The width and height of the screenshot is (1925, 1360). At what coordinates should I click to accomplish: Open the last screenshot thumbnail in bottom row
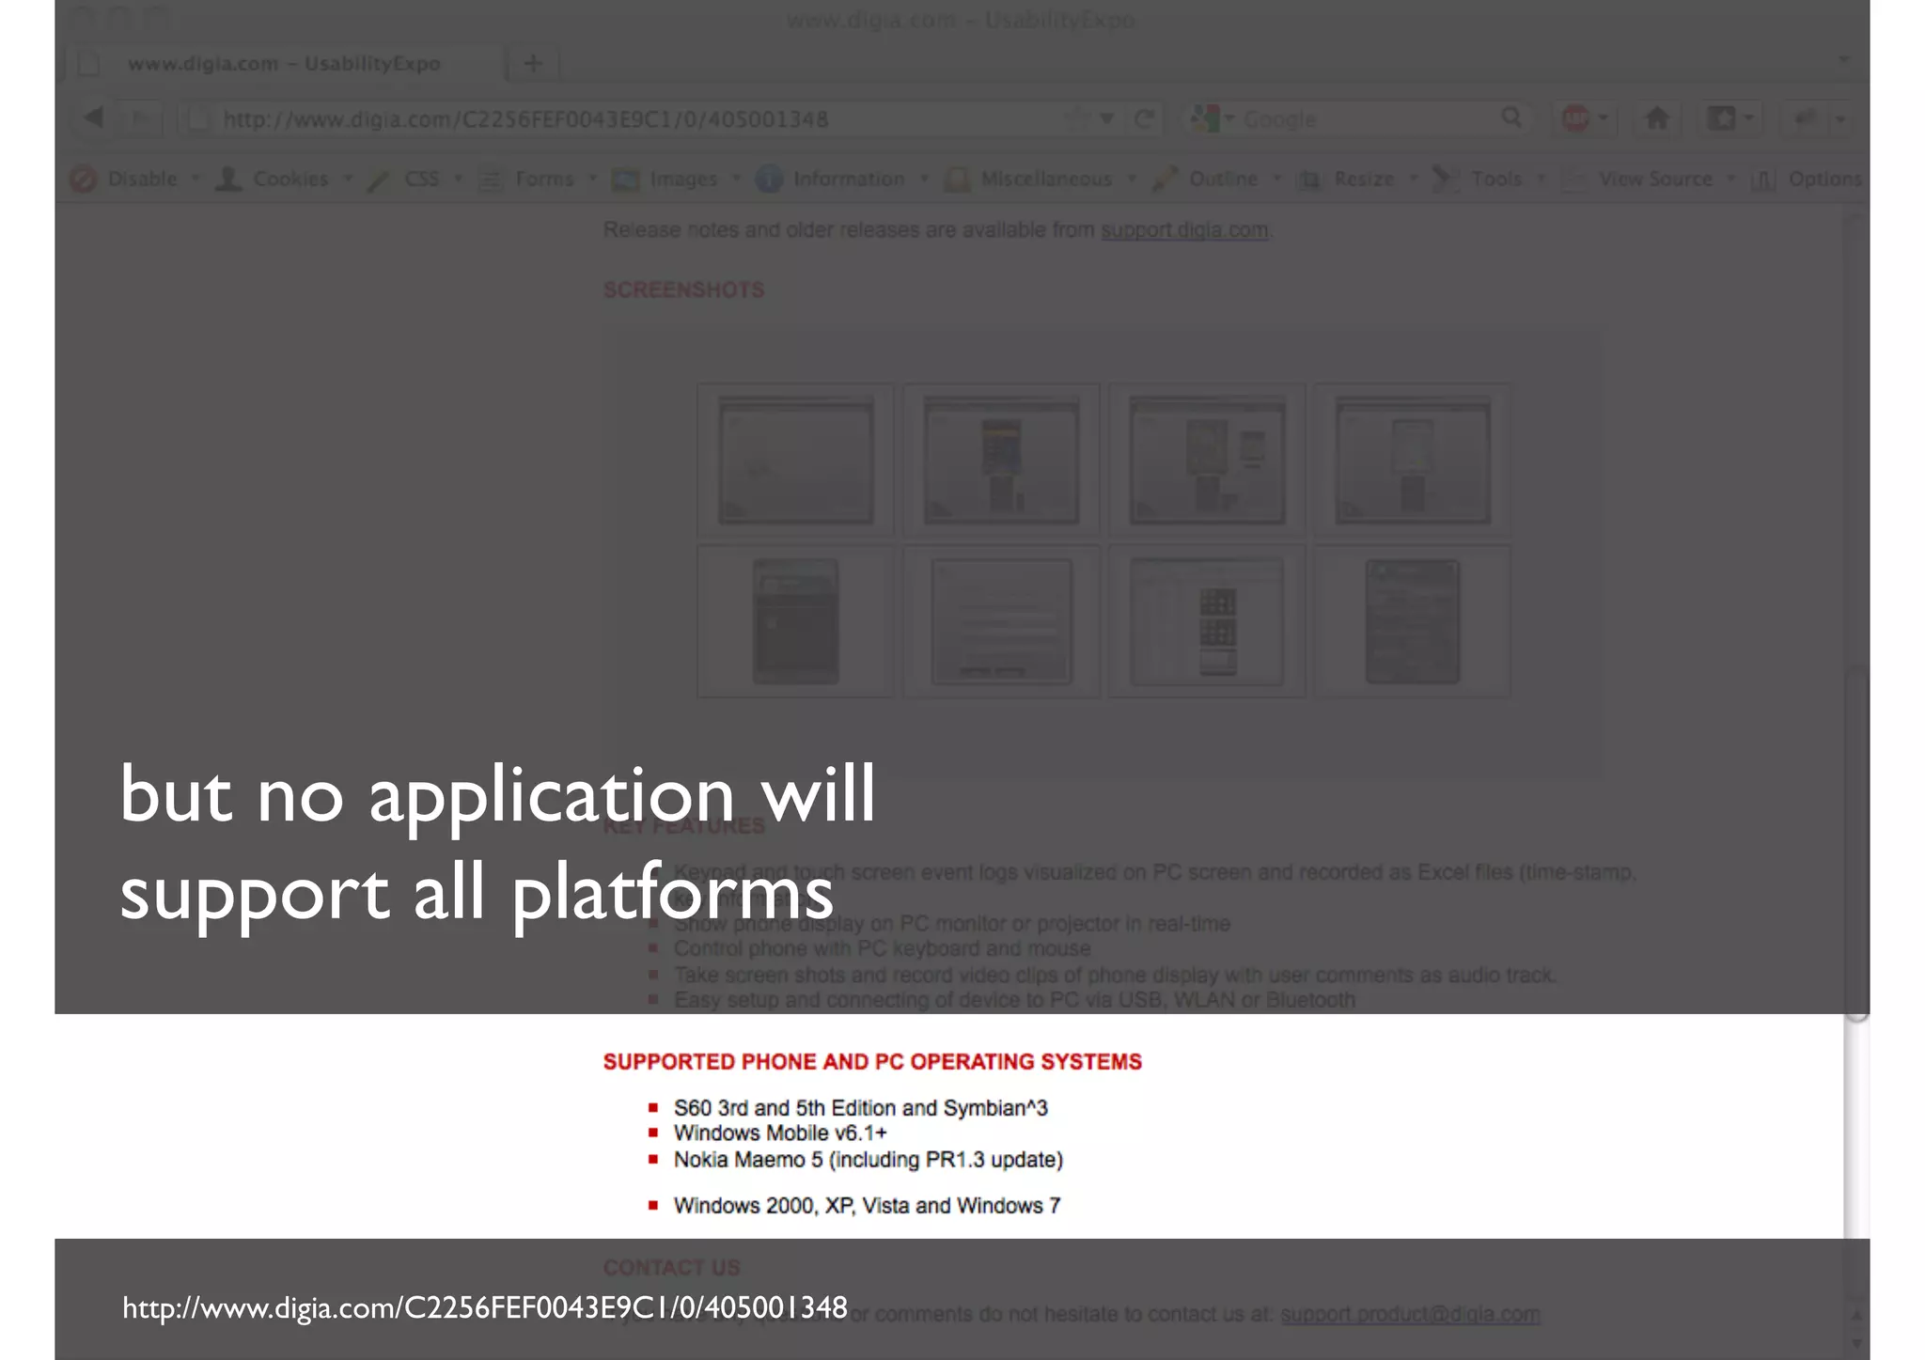click(1412, 621)
